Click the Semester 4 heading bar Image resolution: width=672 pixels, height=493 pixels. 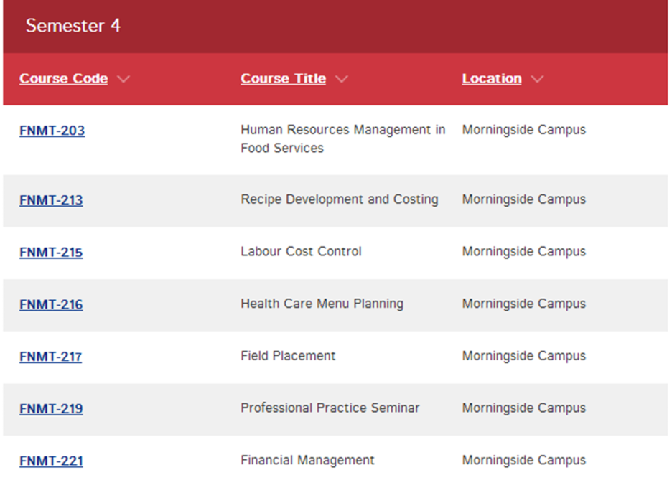pos(335,26)
